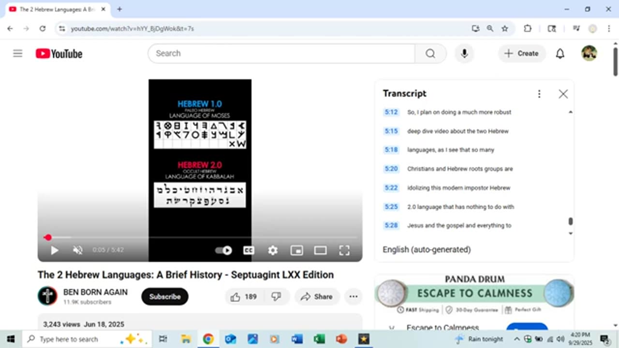Jump to transcript timestamp 5:12

[391, 112]
